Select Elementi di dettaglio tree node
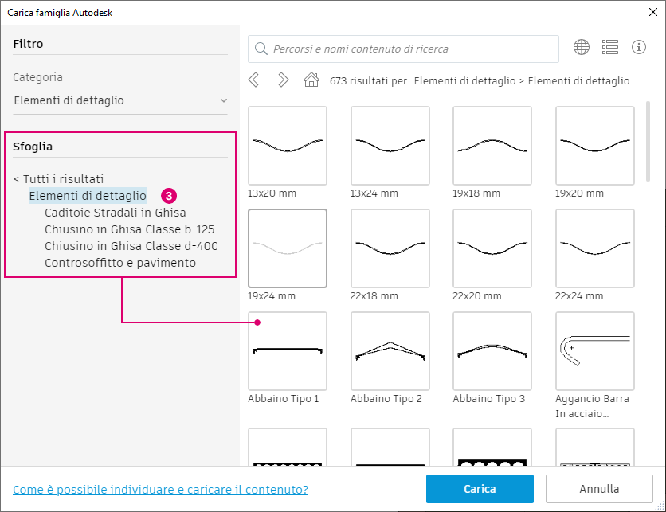This screenshot has width=666, height=512. pos(88,195)
